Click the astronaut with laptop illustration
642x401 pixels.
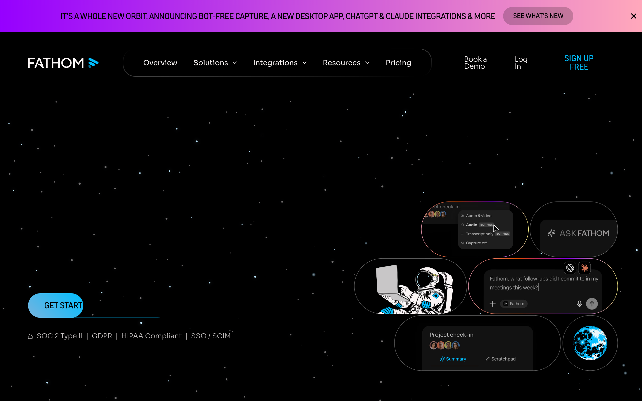coord(415,289)
